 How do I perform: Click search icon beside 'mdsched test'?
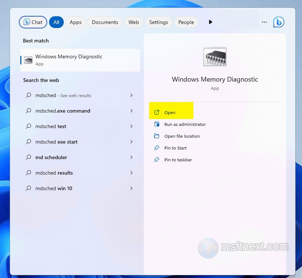tap(28, 126)
